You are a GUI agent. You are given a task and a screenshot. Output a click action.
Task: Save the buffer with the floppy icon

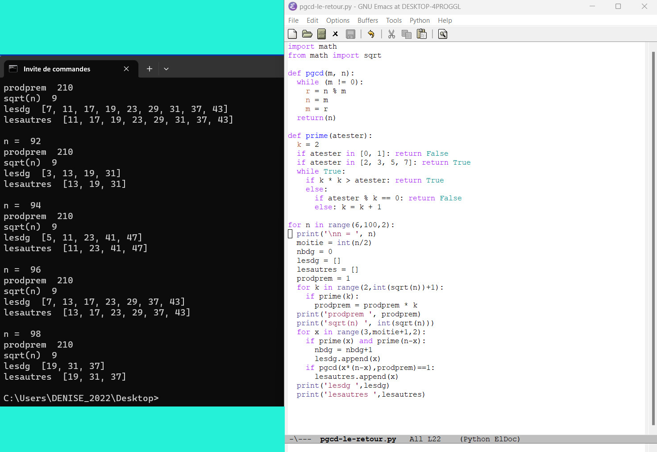tap(350, 34)
